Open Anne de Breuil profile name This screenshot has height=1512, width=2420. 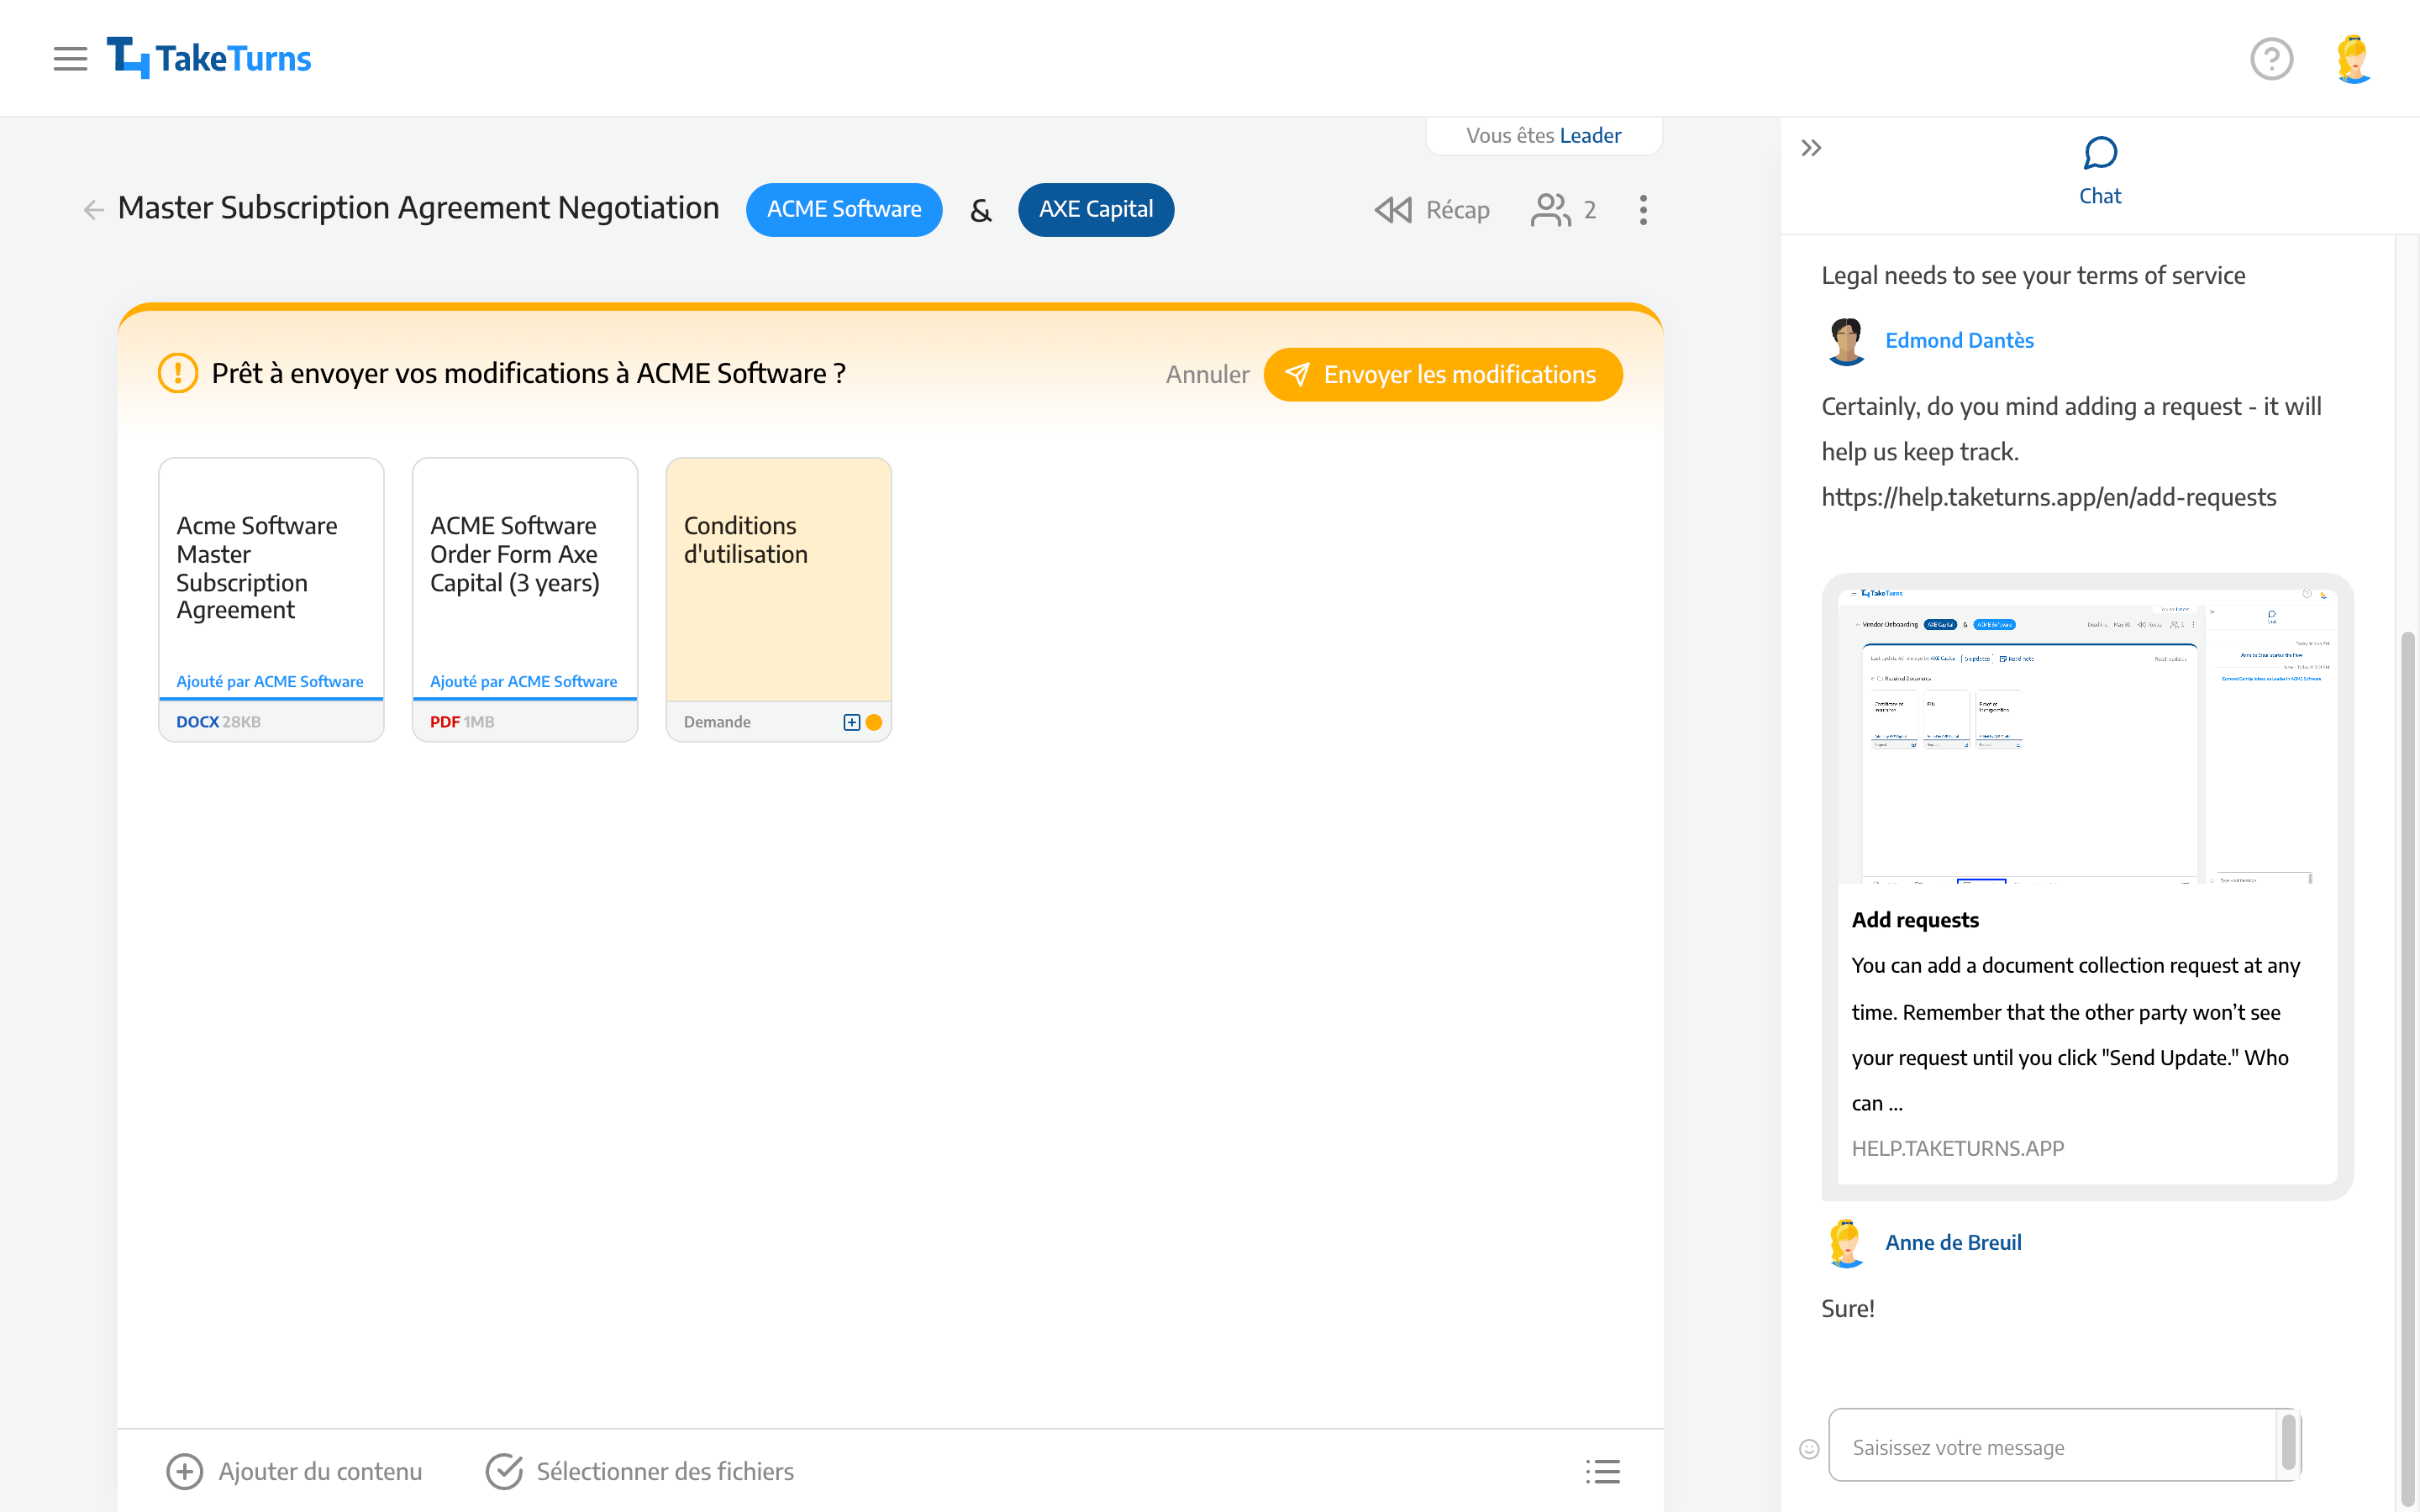1953,1242
